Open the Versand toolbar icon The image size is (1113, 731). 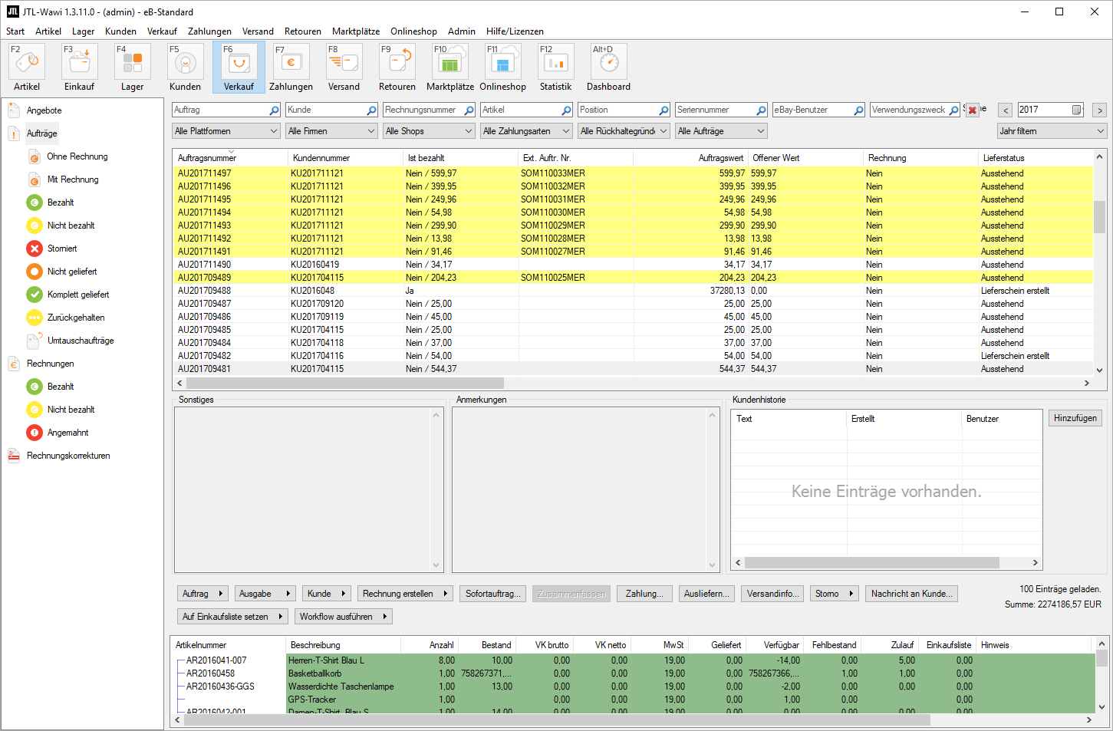[x=344, y=68]
